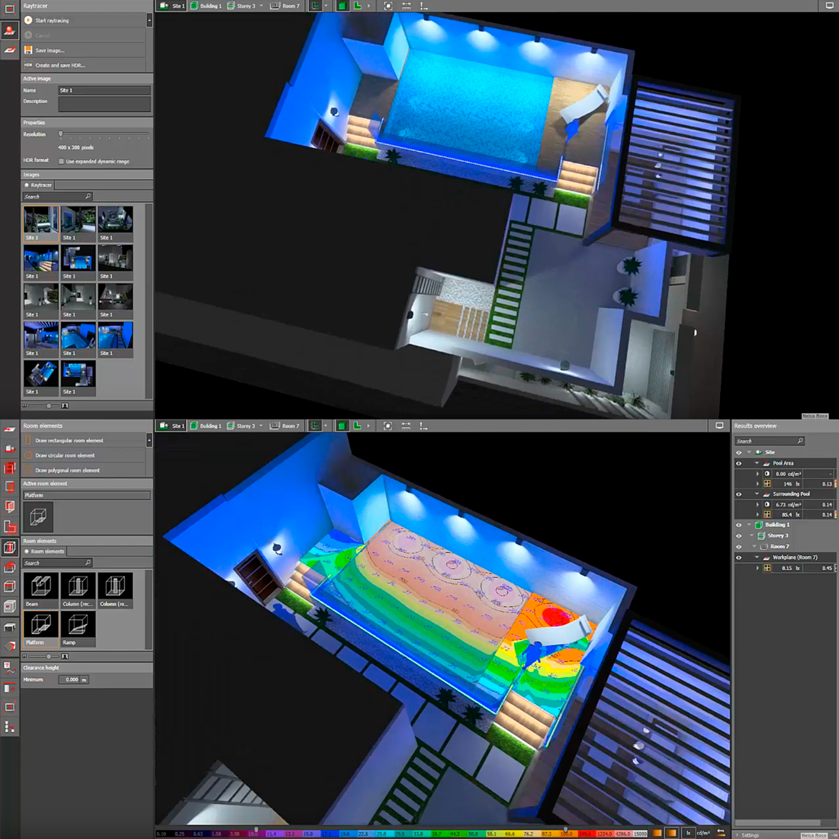Toggle visibility of Surrounding Pool surface
The width and height of the screenshot is (839, 839).
click(x=738, y=494)
